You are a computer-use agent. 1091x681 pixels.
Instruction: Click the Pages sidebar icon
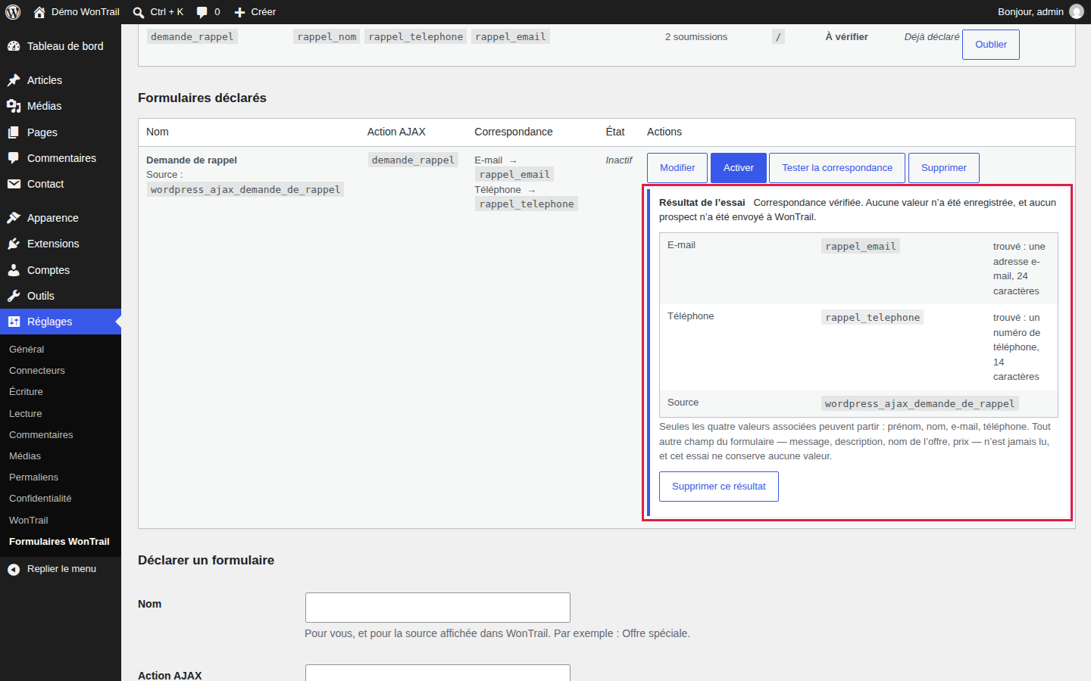coord(14,132)
